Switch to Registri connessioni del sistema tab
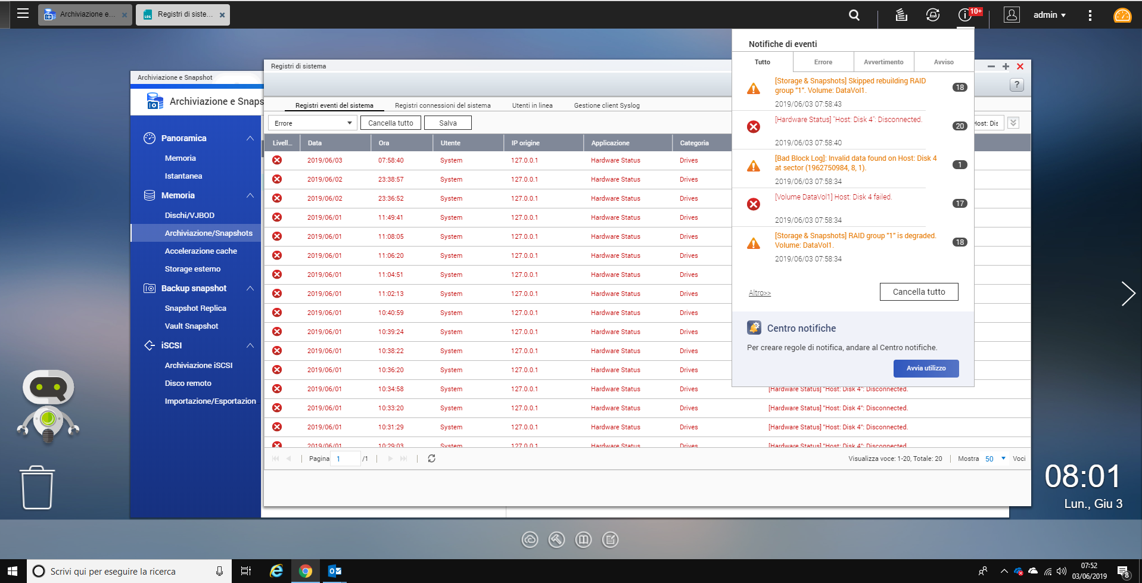Image resolution: width=1142 pixels, height=583 pixels. click(x=443, y=105)
